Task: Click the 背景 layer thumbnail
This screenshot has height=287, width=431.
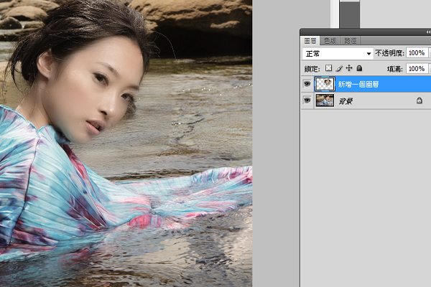Action: (325, 100)
